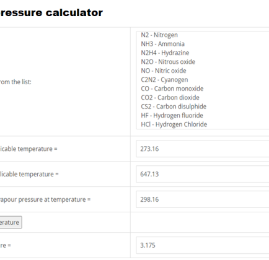Click the button ending in 'erature'
Viewport: 269px width, 260px height.
click(11, 222)
